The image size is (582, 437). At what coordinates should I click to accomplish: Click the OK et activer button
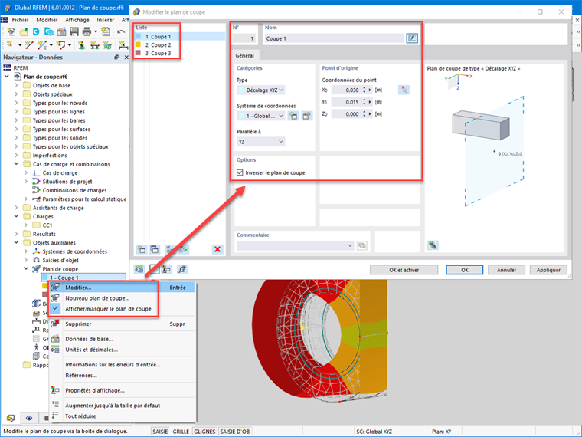[x=404, y=270]
